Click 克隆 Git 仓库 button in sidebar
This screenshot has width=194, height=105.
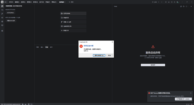[x=11, y=21]
